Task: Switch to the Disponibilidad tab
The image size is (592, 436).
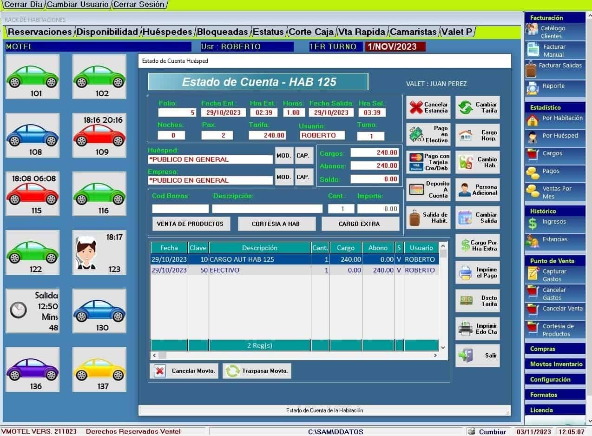Action: [107, 32]
